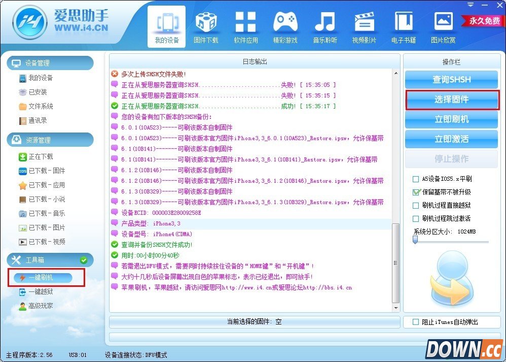506x362 pixels.
Task: Enable 刷机过程直接越狱 option
Action: [417, 204]
